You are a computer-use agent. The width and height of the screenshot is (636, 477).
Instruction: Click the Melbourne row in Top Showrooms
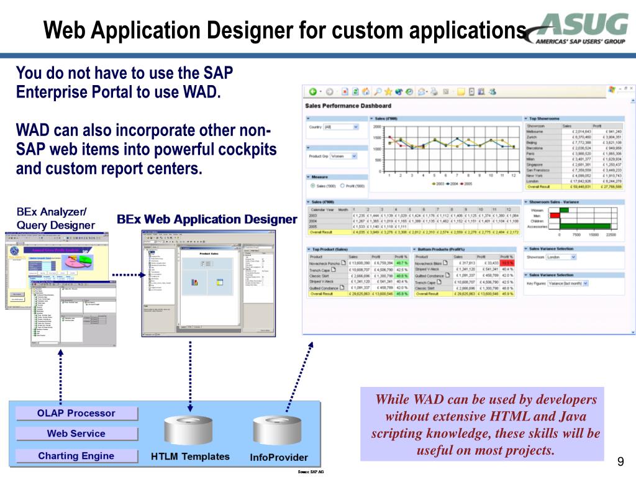click(573, 132)
